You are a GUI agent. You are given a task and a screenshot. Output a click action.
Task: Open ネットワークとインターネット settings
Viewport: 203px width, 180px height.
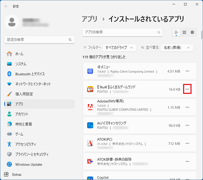[39, 84]
